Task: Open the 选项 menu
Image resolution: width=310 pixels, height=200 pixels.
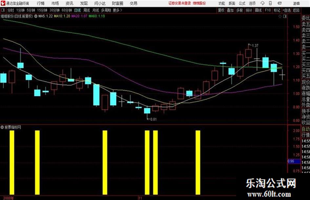Action: pyautogui.click(x=252, y=3)
